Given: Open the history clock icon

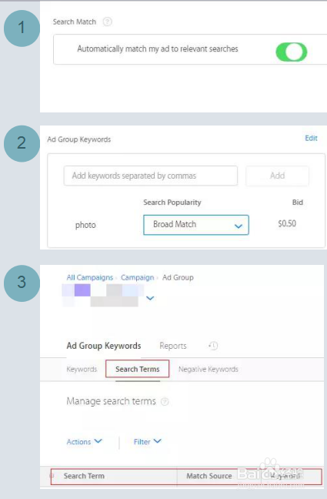Looking at the screenshot, I should coord(213,346).
